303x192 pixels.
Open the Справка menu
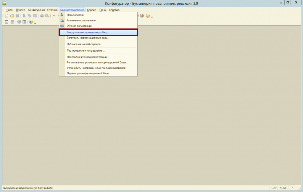coord(114,10)
